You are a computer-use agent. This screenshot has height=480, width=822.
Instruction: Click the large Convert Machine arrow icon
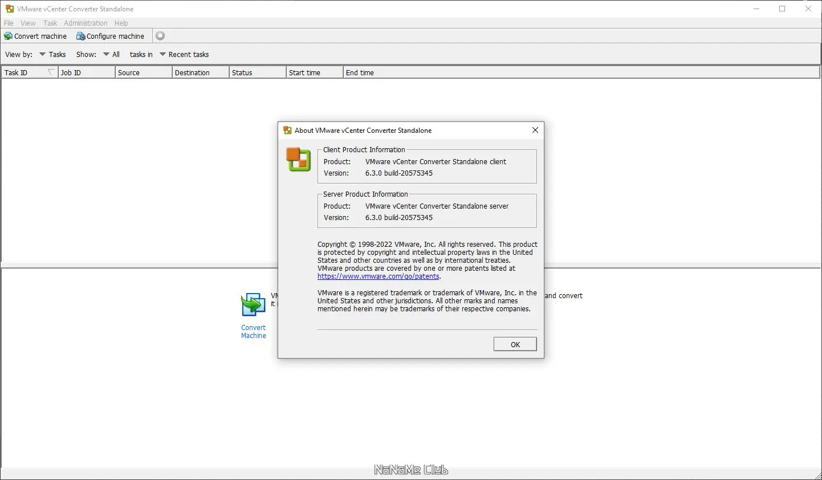pyautogui.click(x=253, y=305)
